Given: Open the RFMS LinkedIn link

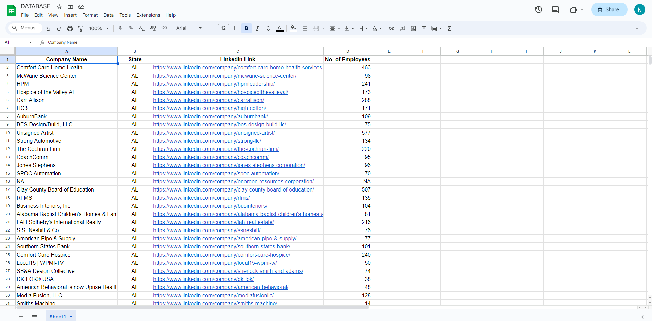Looking at the screenshot, I should tap(201, 198).
